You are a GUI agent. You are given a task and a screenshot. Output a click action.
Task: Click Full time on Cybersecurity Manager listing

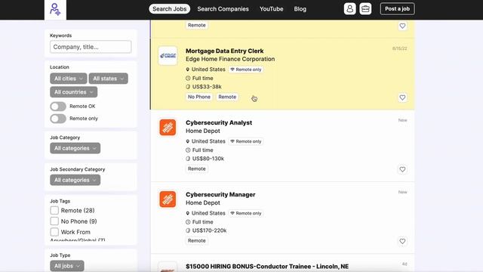(x=202, y=221)
